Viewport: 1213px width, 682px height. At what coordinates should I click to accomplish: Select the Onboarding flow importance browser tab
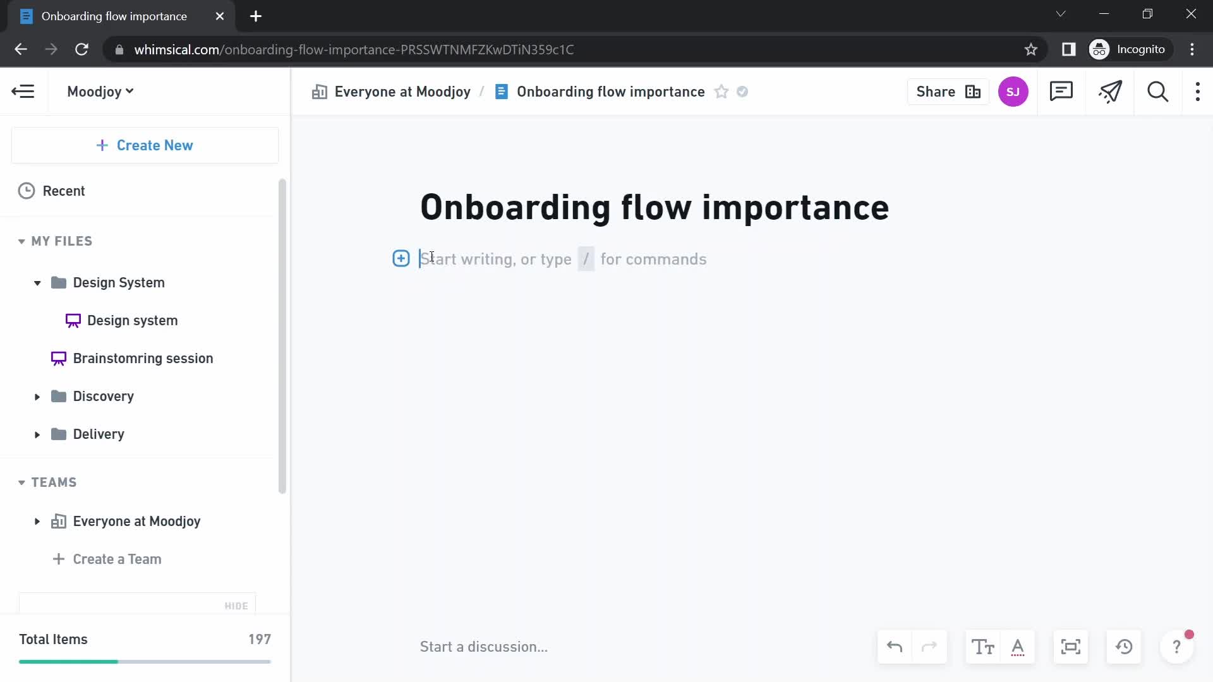(121, 17)
